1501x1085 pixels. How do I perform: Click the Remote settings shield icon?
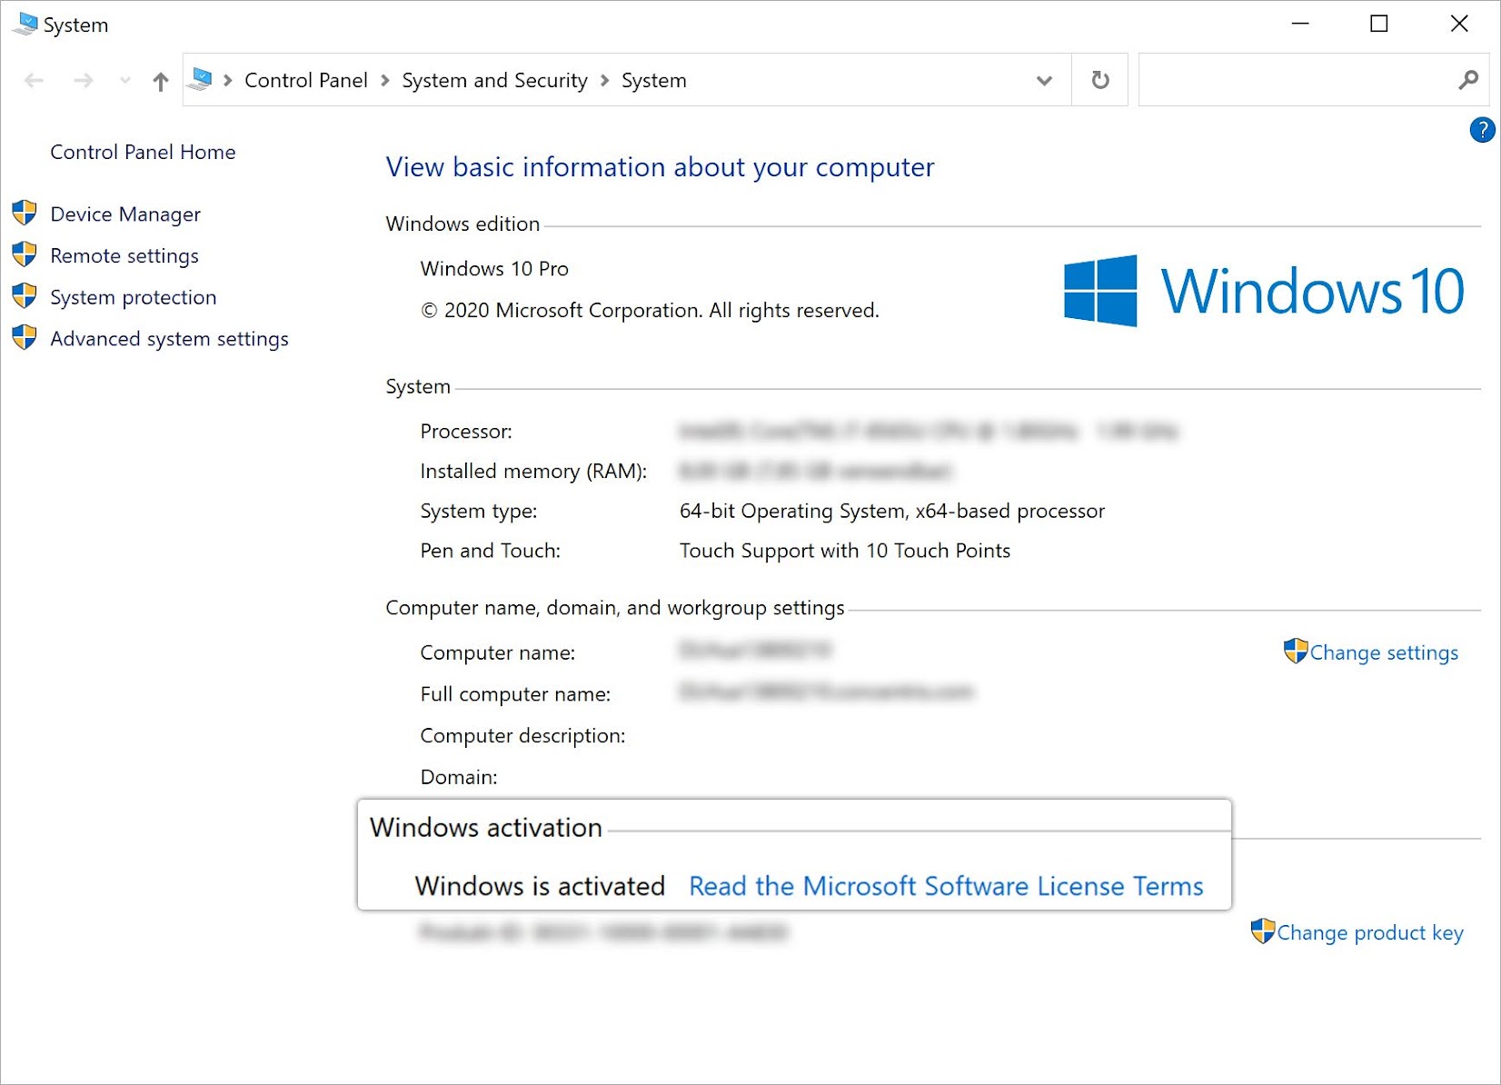(25, 255)
